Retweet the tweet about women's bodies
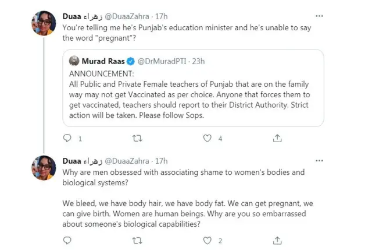372x250 pixels. point(138,240)
